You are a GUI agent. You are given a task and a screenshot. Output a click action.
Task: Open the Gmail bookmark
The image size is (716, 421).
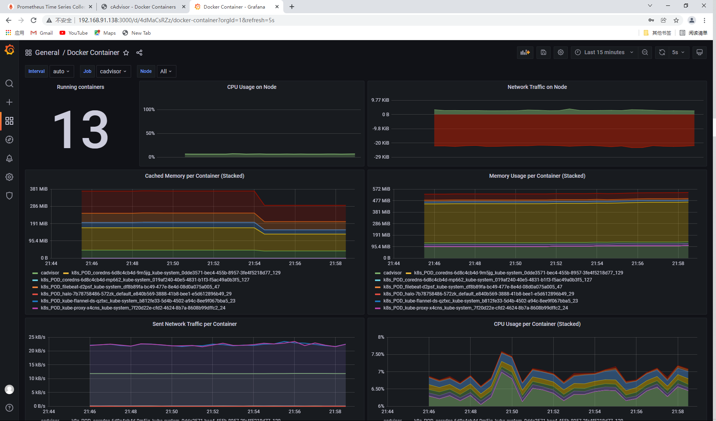[42, 33]
